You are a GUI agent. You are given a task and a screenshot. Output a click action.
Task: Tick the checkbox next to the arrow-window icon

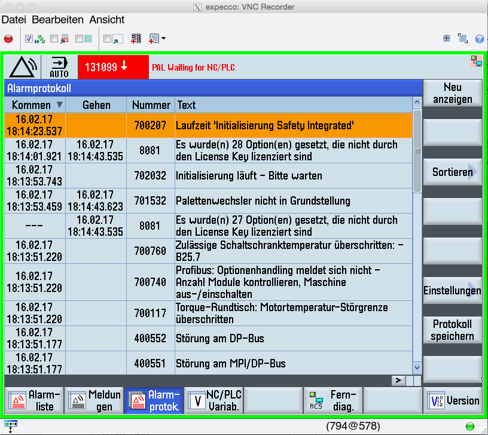click(x=107, y=39)
